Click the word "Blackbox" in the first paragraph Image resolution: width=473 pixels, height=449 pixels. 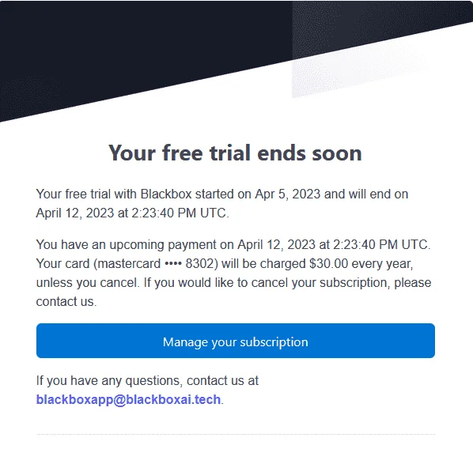point(166,194)
